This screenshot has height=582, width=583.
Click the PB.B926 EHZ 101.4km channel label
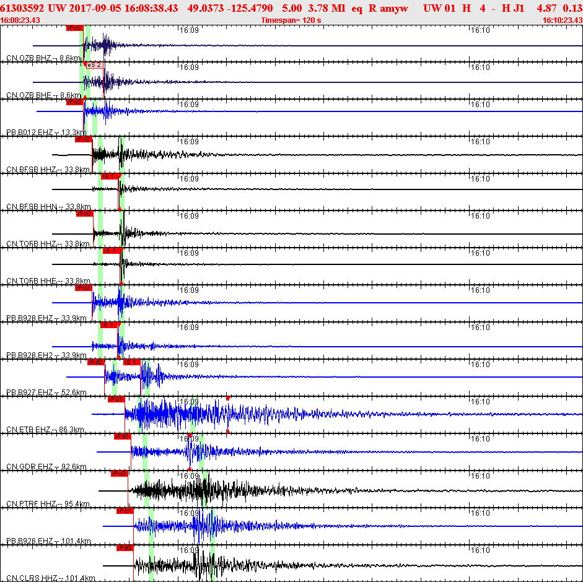pyautogui.click(x=49, y=541)
